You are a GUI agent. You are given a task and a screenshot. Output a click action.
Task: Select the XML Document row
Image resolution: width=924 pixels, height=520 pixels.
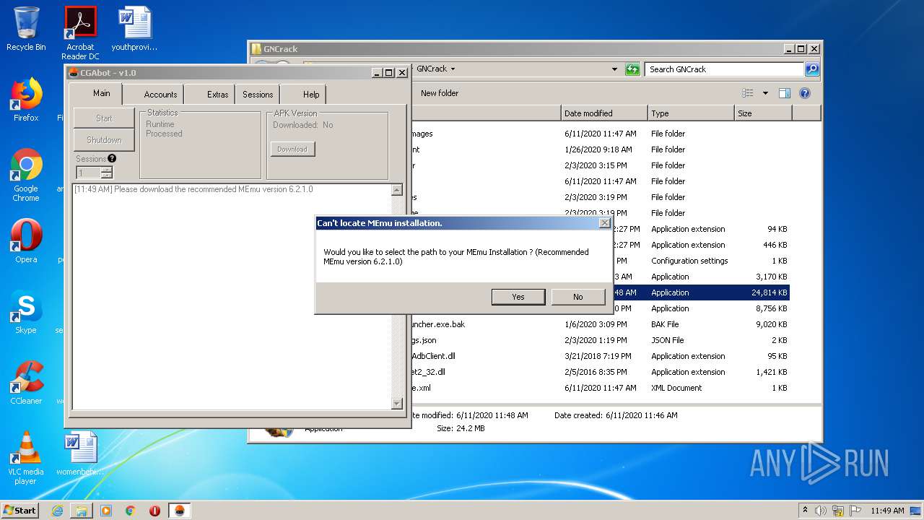pos(601,388)
